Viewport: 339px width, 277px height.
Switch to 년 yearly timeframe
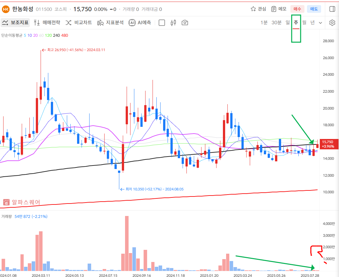312,22
